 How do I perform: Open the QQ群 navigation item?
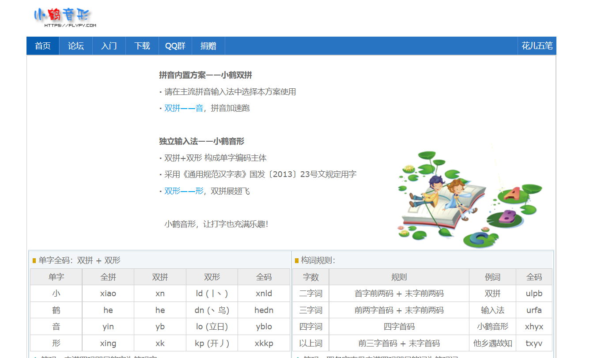[x=175, y=45]
